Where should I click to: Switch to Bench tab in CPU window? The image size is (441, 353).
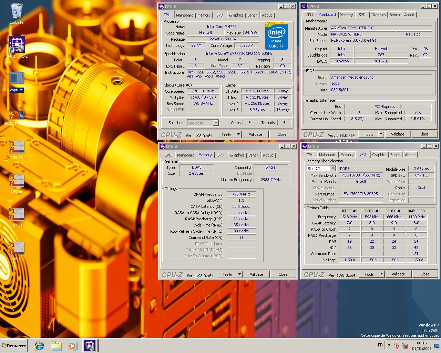[x=253, y=15]
